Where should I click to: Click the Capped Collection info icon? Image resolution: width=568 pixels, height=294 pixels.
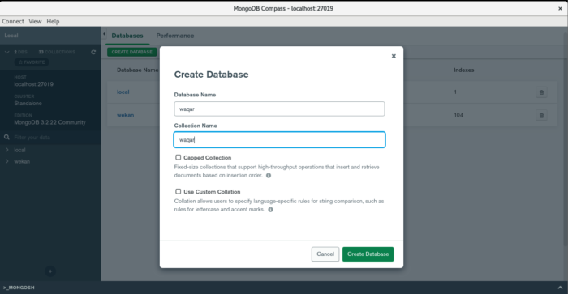pyautogui.click(x=269, y=176)
